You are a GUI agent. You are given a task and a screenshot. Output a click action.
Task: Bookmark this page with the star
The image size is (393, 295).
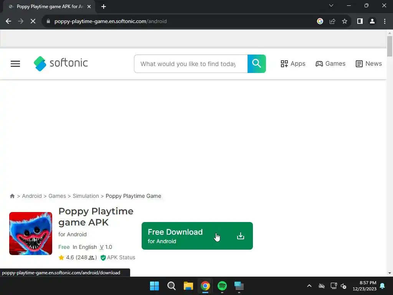(345, 22)
